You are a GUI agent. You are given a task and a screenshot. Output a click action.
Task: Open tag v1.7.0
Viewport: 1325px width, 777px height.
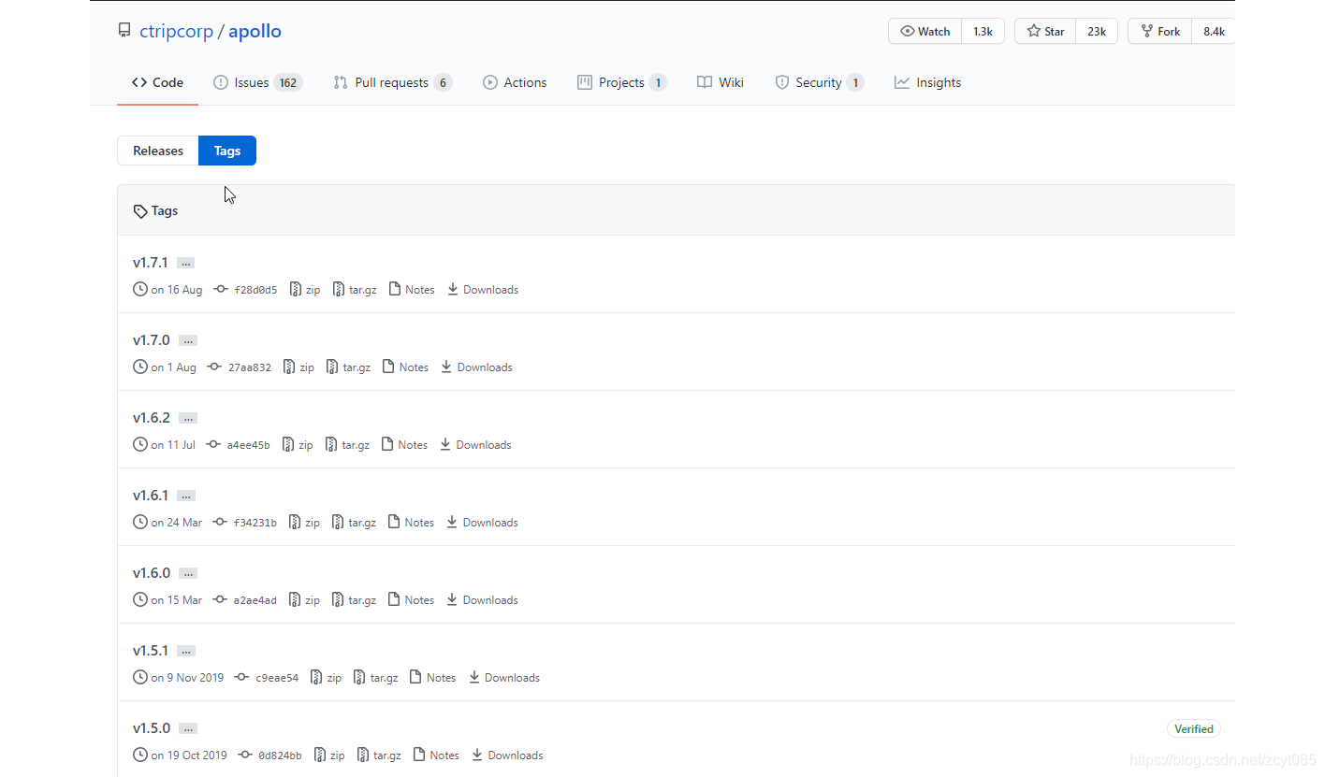[x=151, y=340]
